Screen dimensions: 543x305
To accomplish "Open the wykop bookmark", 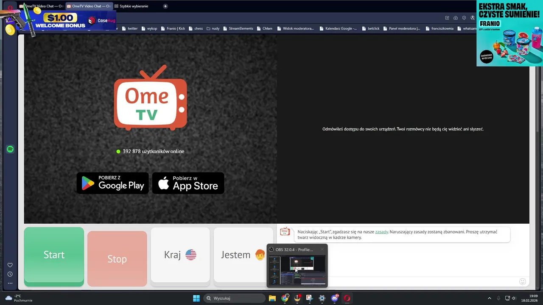I will point(149,28).
